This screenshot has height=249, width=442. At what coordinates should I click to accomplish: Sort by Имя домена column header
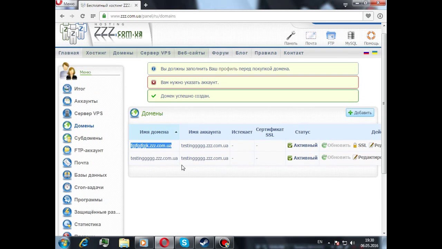pos(154,132)
